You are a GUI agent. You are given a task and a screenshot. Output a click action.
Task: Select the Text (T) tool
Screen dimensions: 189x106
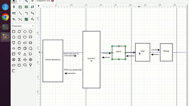14,7
